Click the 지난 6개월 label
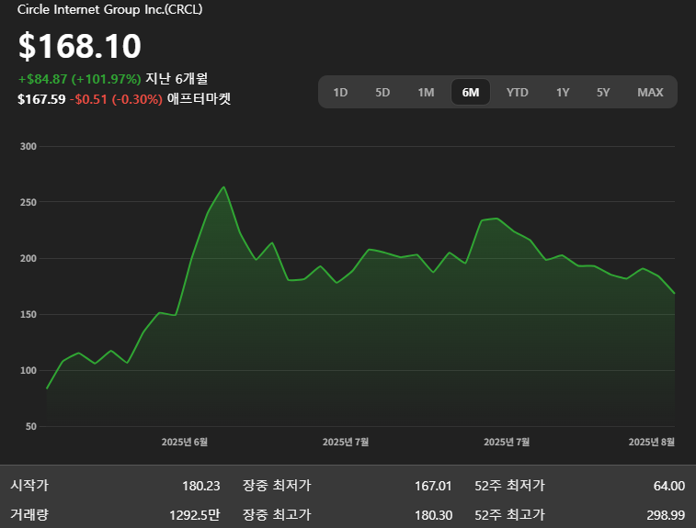 177,78
